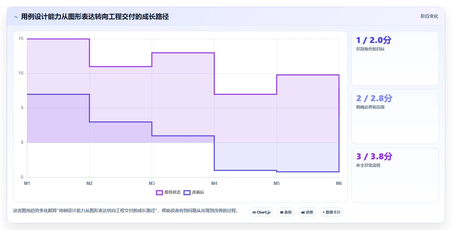This screenshot has height=230, width=452.
Task: Click the M4 x-axis label
Action: pos(214,183)
